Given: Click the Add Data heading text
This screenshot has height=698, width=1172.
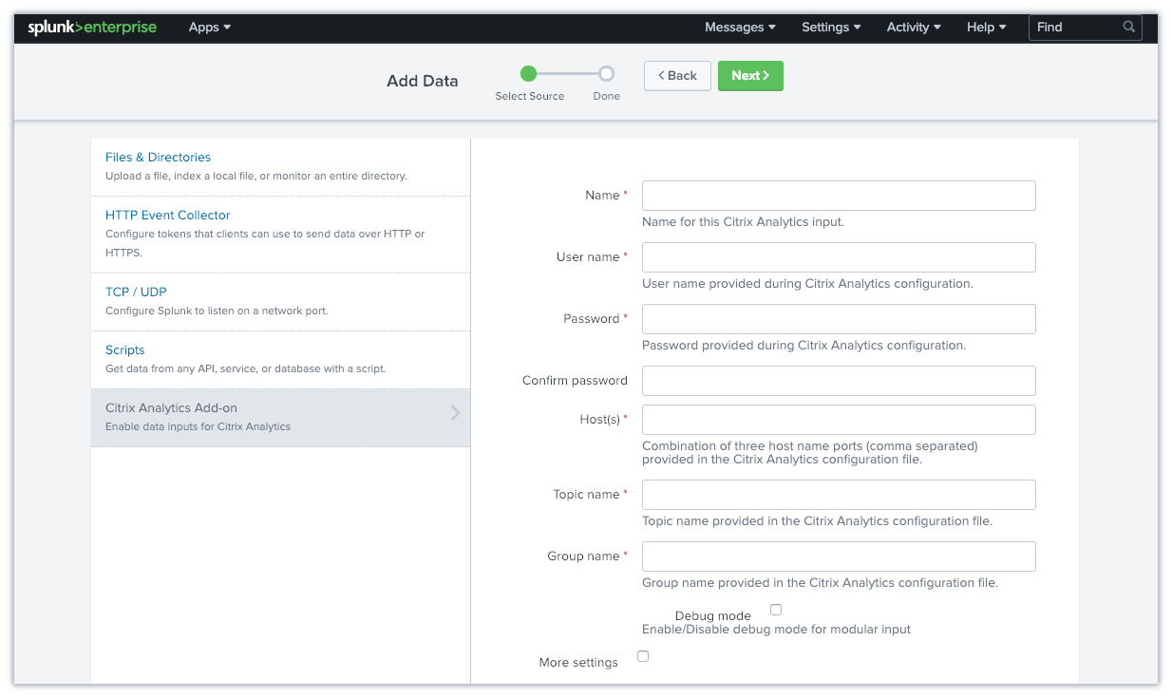Looking at the screenshot, I should point(423,81).
